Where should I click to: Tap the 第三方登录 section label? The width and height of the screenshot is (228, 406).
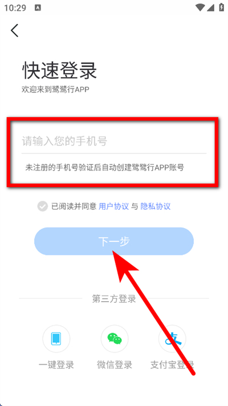click(x=114, y=299)
